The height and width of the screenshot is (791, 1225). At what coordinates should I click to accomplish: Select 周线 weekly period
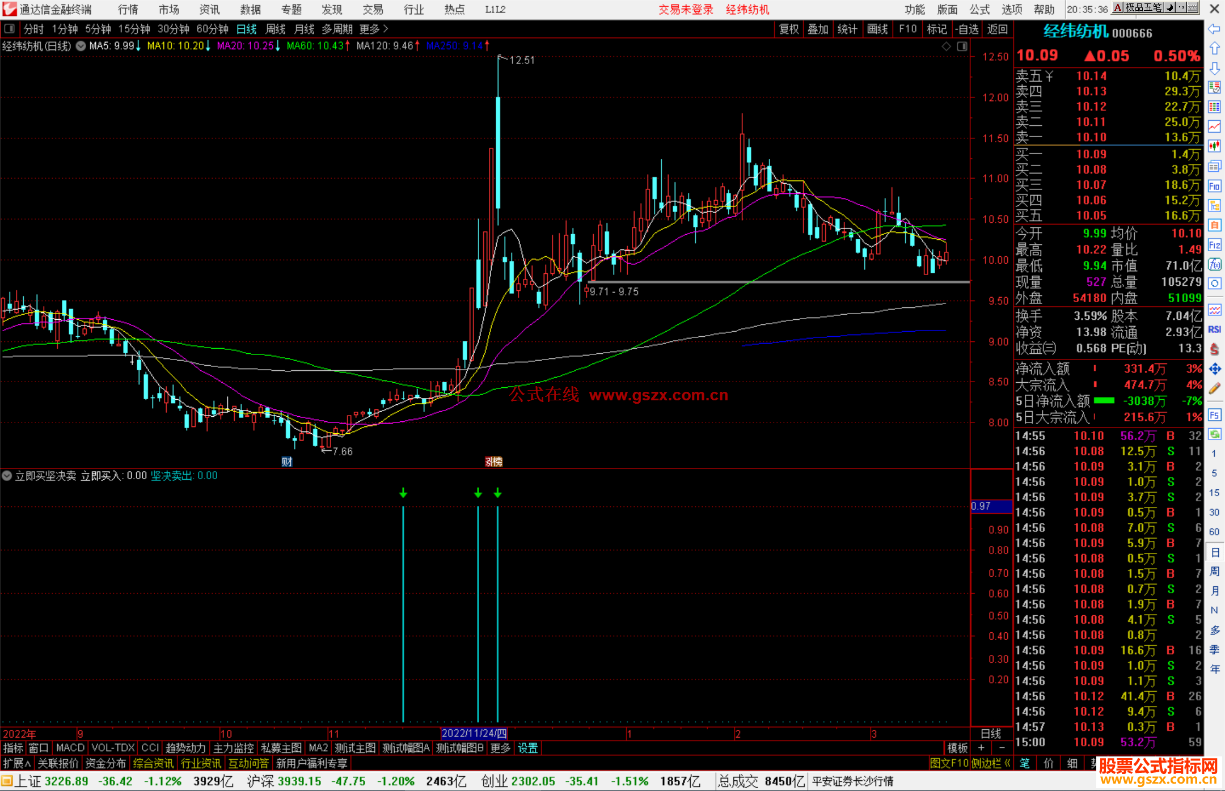tap(276, 29)
